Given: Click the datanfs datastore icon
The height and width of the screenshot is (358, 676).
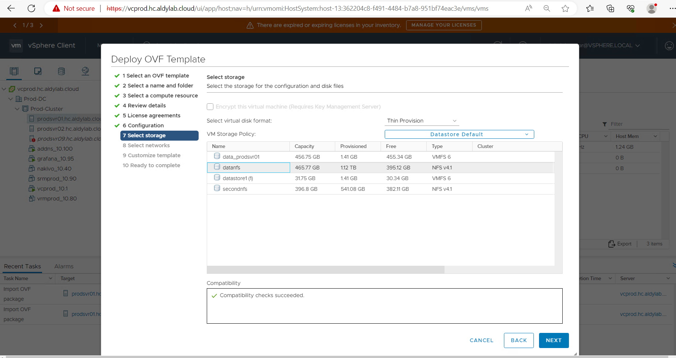Looking at the screenshot, I should tap(217, 167).
